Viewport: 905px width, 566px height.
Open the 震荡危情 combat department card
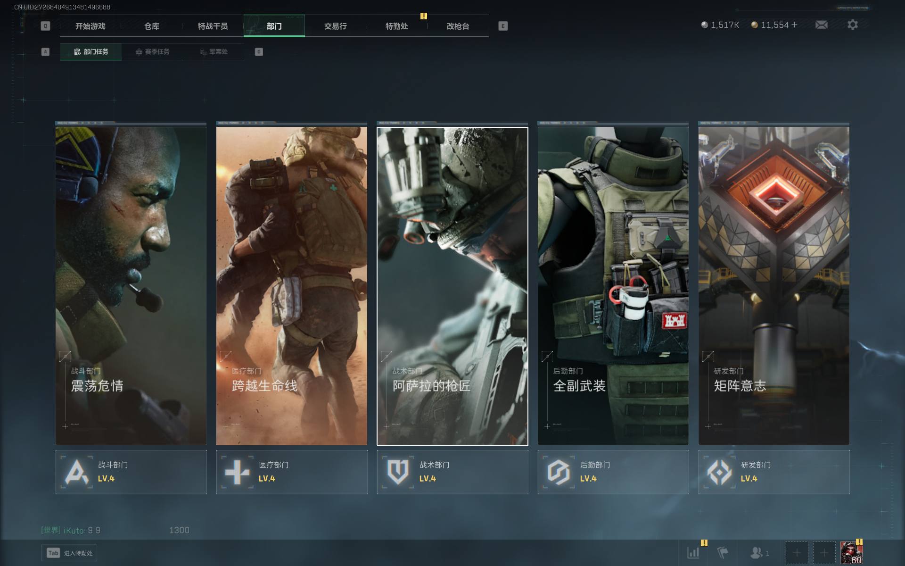(x=131, y=285)
